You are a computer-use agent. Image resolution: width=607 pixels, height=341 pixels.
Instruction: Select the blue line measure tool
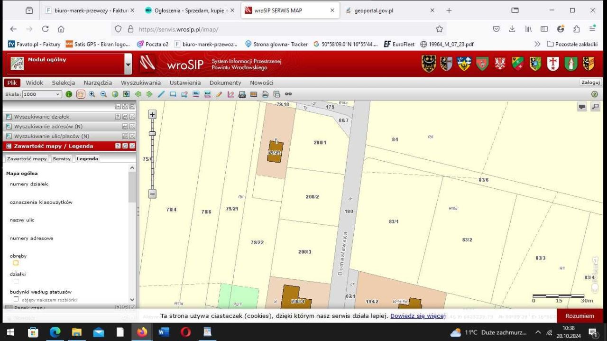[161, 94]
